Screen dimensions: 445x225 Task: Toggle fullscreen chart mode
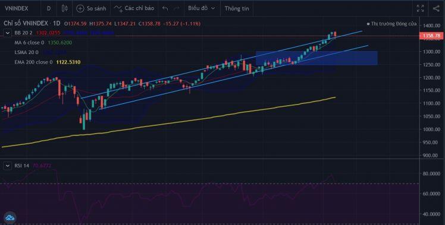[420, 8]
